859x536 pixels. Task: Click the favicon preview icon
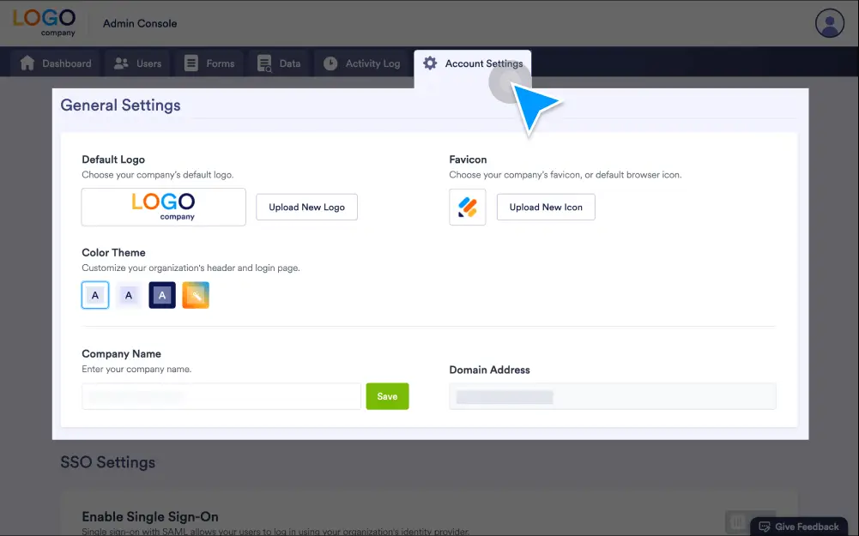pyautogui.click(x=468, y=207)
